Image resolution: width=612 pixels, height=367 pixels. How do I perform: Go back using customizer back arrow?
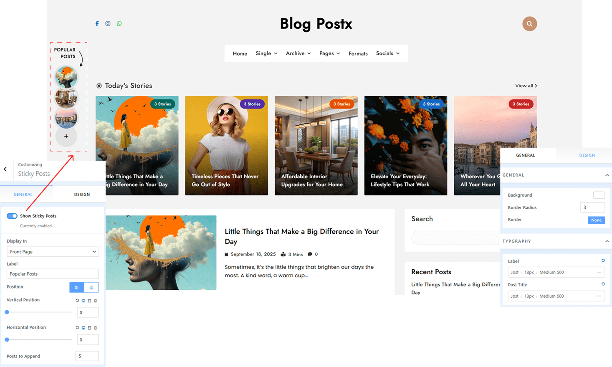(5, 170)
